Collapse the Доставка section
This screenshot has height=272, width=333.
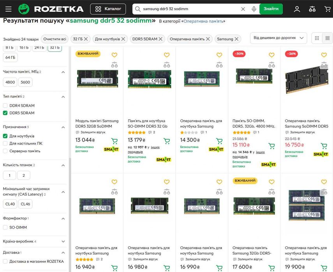click(x=63, y=253)
